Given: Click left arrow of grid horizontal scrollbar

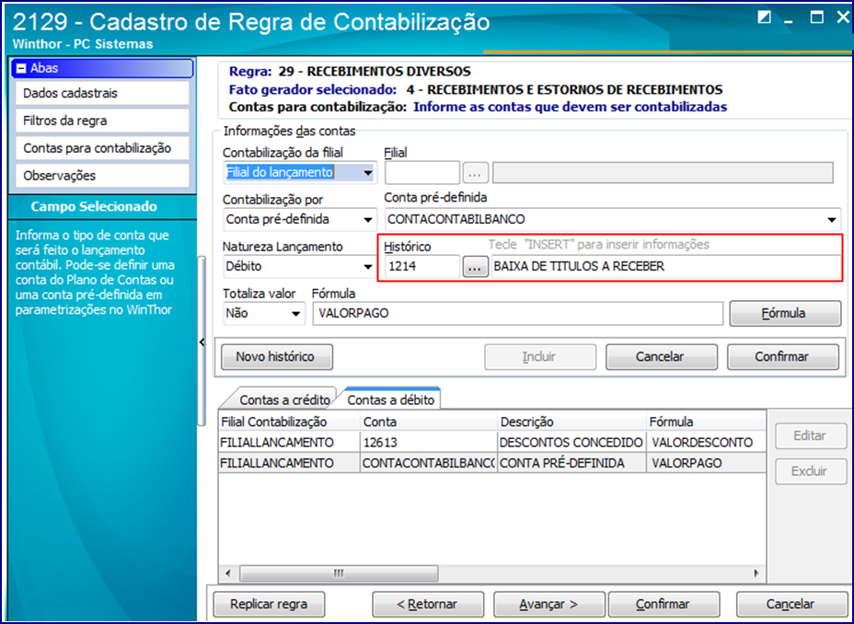Looking at the screenshot, I should click(x=228, y=572).
